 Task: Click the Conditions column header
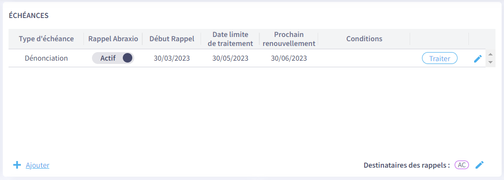[x=364, y=39]
